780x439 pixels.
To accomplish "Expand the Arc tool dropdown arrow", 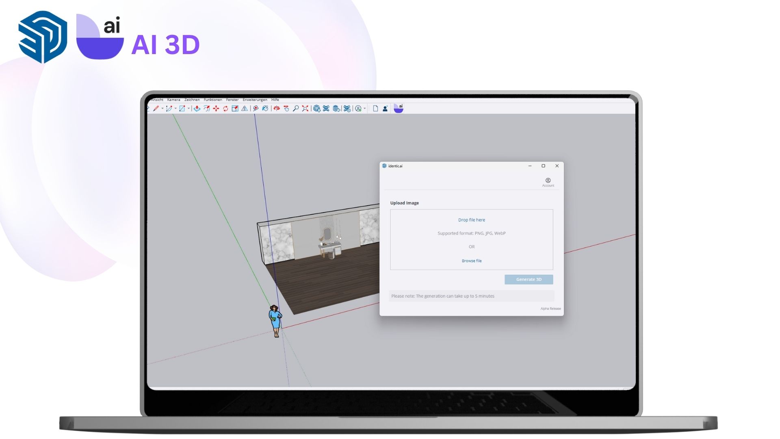I will pos(175,109).
